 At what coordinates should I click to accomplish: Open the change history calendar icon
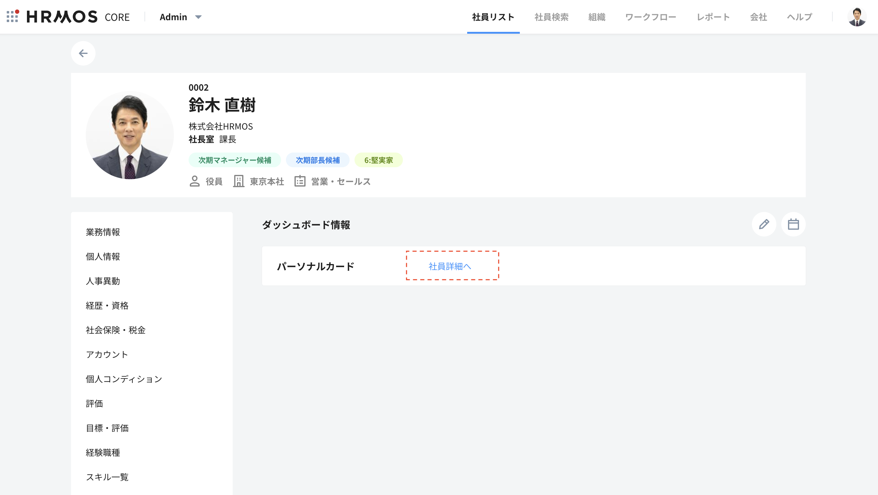point(793,224)
